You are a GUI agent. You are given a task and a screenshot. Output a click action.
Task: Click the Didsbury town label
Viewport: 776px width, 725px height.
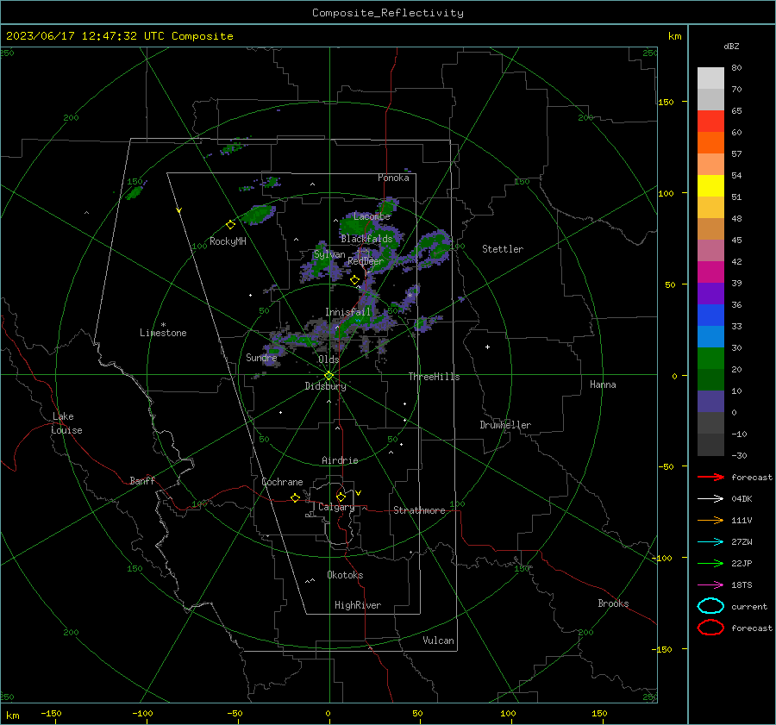pos(325,386)
